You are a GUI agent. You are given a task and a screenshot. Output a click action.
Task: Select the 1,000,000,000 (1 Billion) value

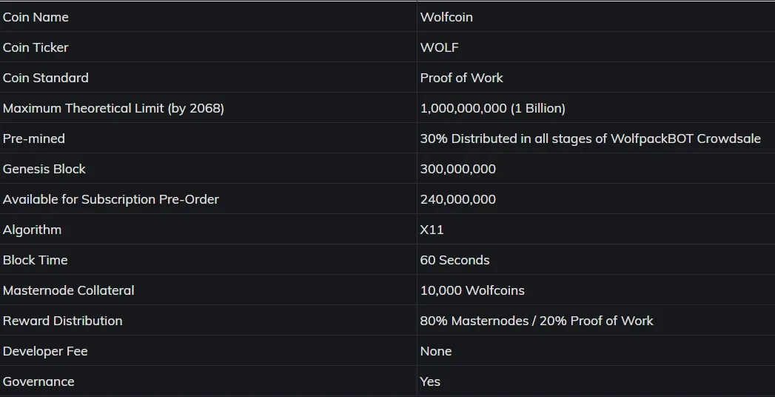[493, 108]
